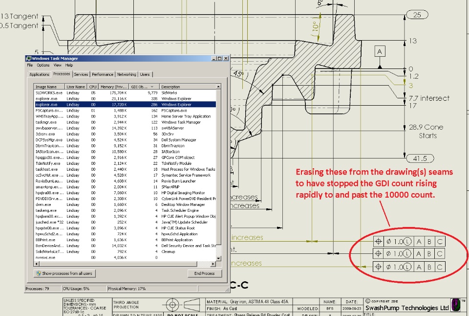
Task: Click the 9,779 GDI Objects value for SLDWORKS
Action: click(x=152, y=93)
